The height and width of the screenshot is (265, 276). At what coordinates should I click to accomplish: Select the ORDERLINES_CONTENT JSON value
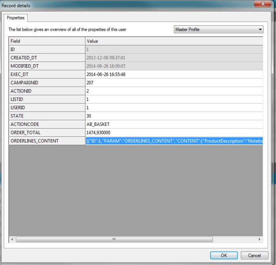click(x=173, y=141)
